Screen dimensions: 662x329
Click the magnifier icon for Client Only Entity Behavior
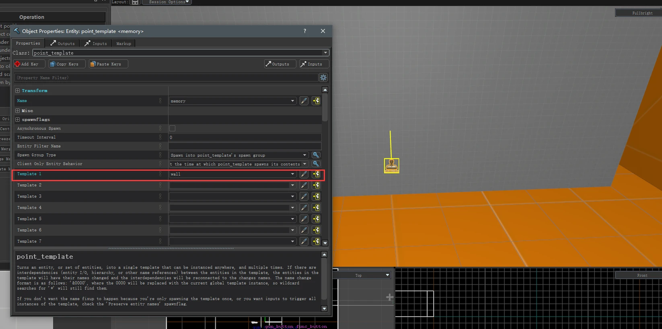point(316,164)
